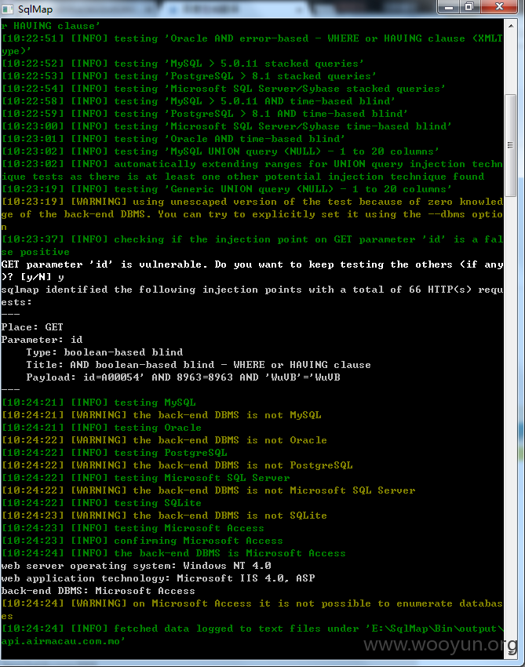Click the line 'Place: GET'
The image size is (525, 667).
[32, 327]
